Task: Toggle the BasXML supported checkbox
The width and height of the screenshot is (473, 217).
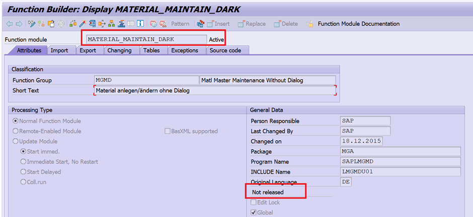Action: click(x=168, y=131)
